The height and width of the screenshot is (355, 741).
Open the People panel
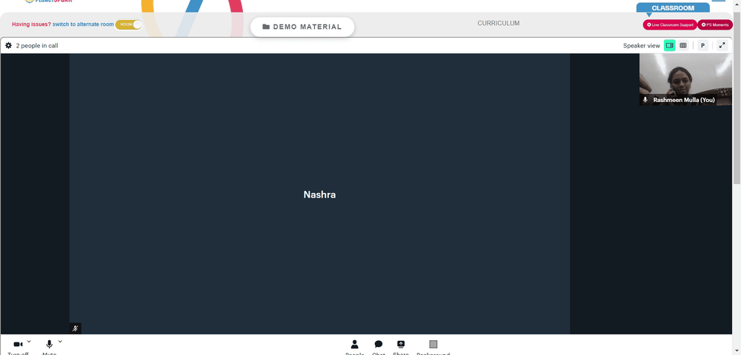click(354, 345)
